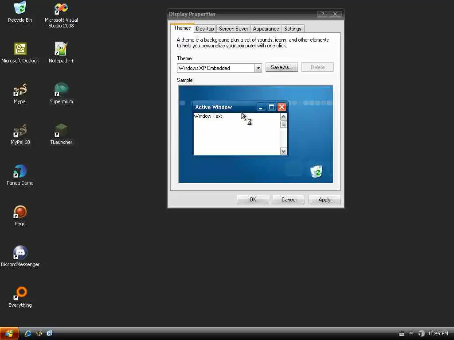Open the Theme dropdown arrow
The height and width of the screenshot is (340, 454).
coord(258,68)
